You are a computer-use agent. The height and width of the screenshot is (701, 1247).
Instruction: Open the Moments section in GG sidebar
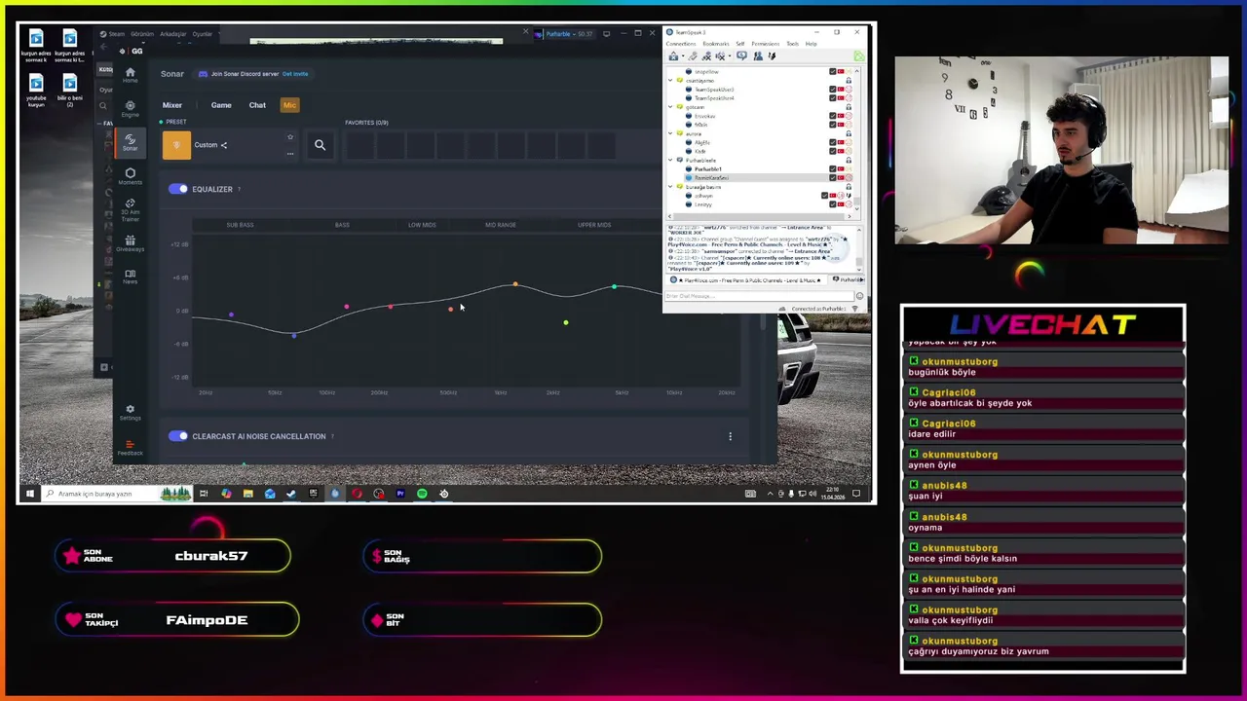click(x=130, y=176)
